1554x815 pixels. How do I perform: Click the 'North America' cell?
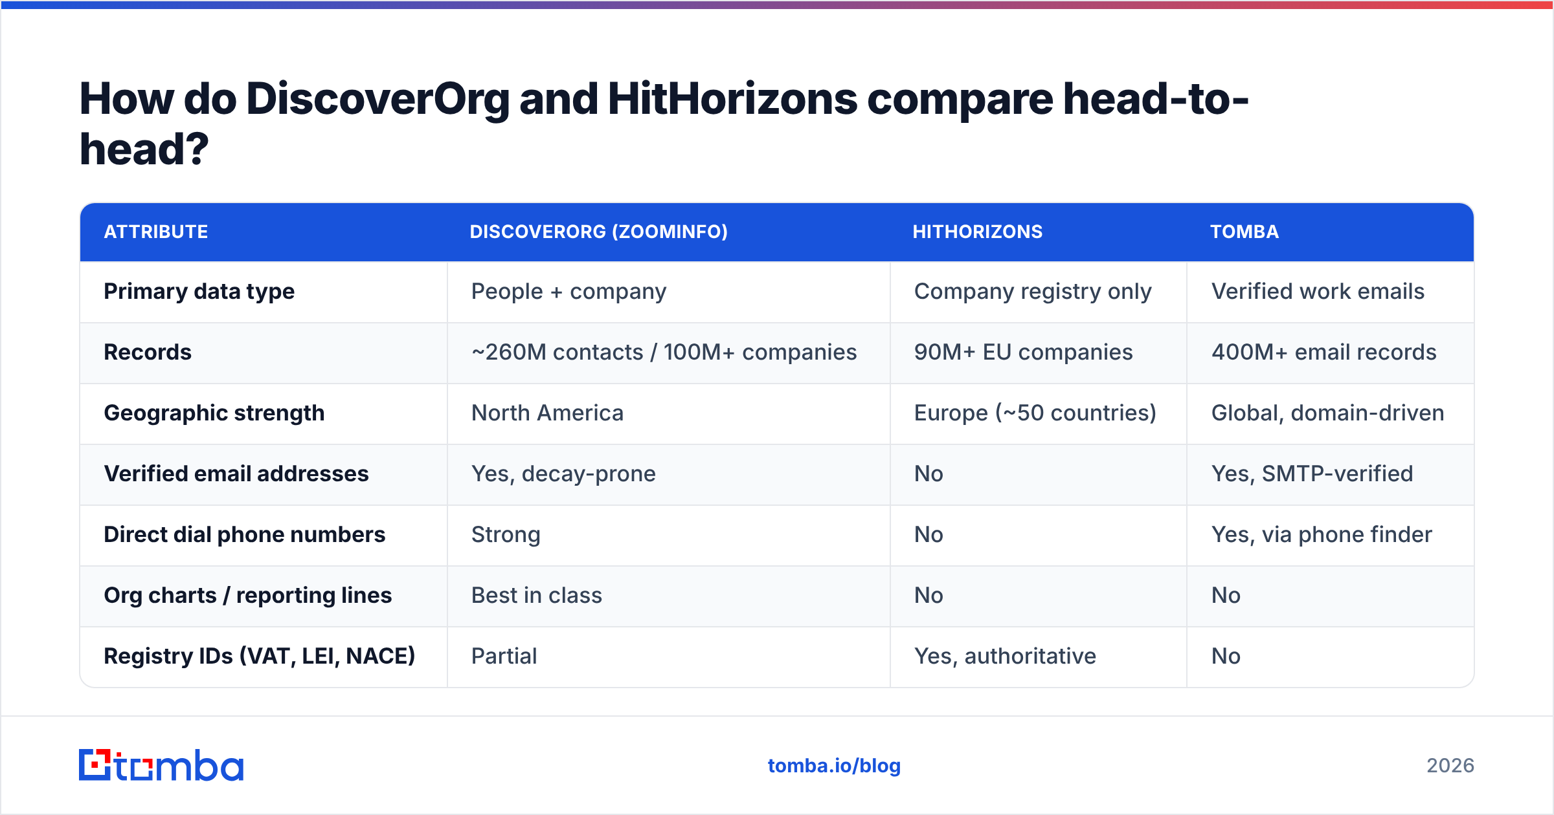[547, 413]
